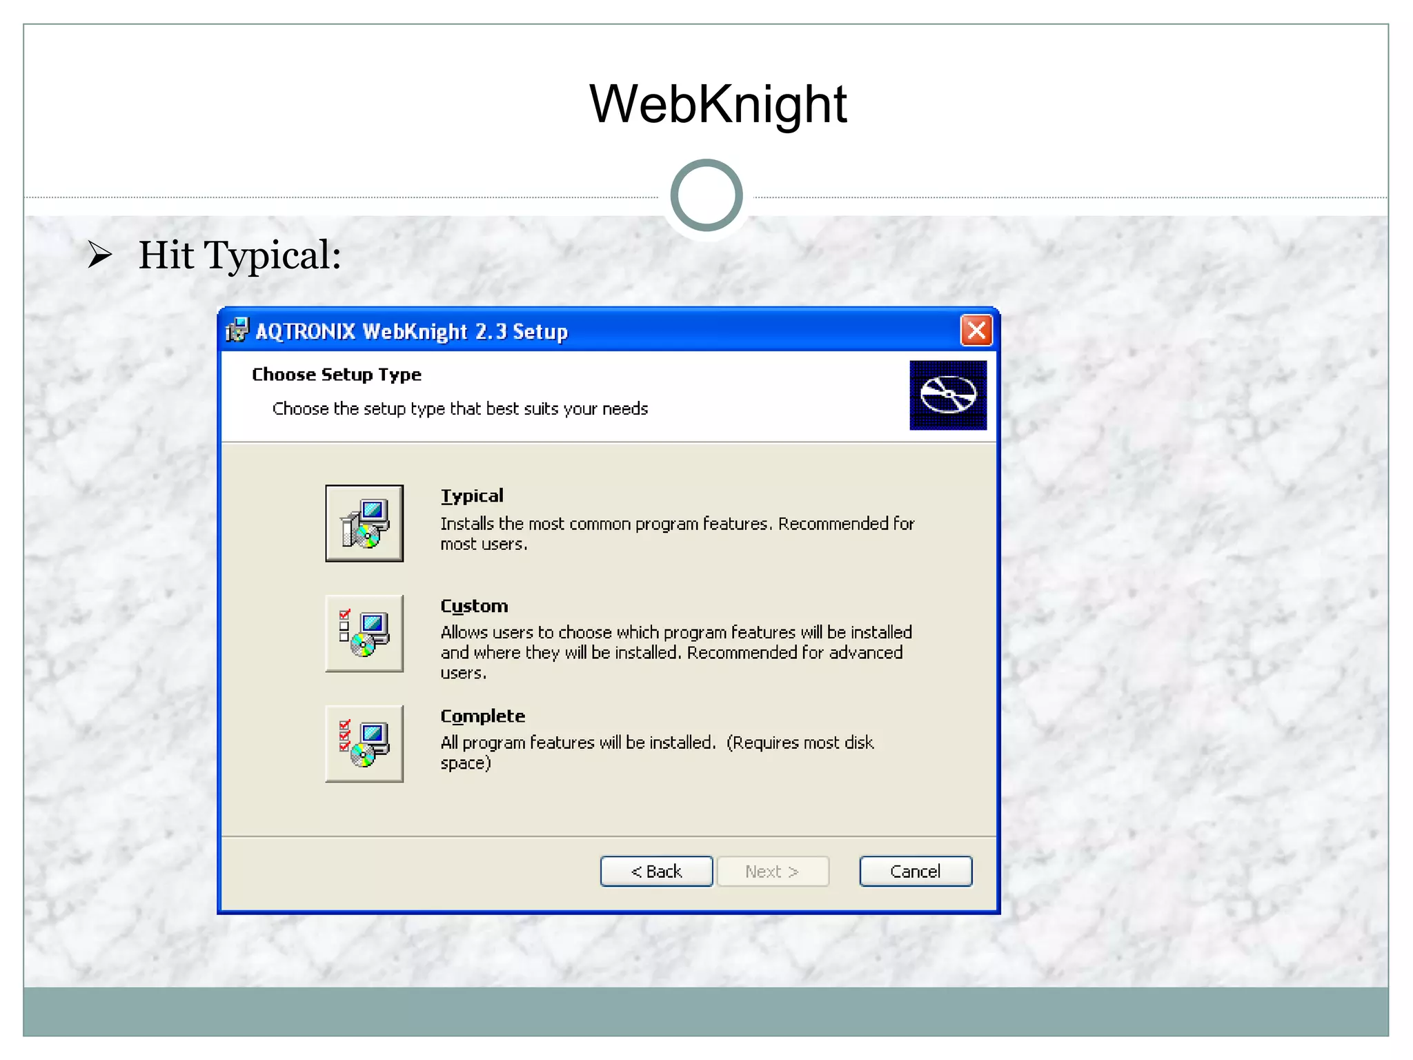Cancel the WebKnight setup
1413x1060 pixels.
pos(916,872)
